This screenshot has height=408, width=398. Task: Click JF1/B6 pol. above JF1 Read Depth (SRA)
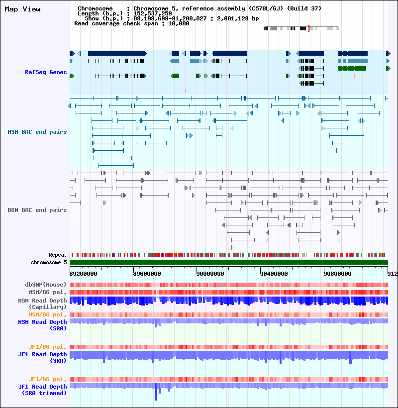(x=48, y=347)
